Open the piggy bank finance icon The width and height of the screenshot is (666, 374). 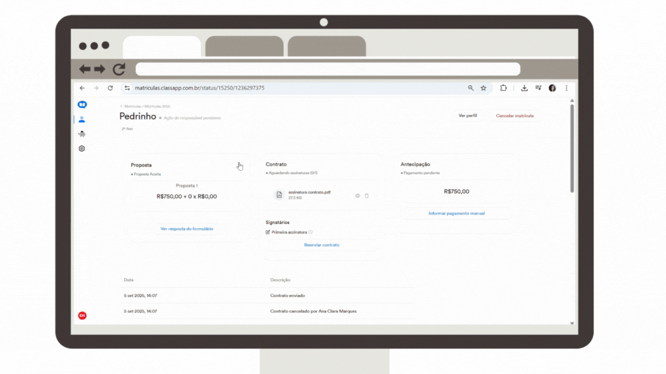(82, 134)
